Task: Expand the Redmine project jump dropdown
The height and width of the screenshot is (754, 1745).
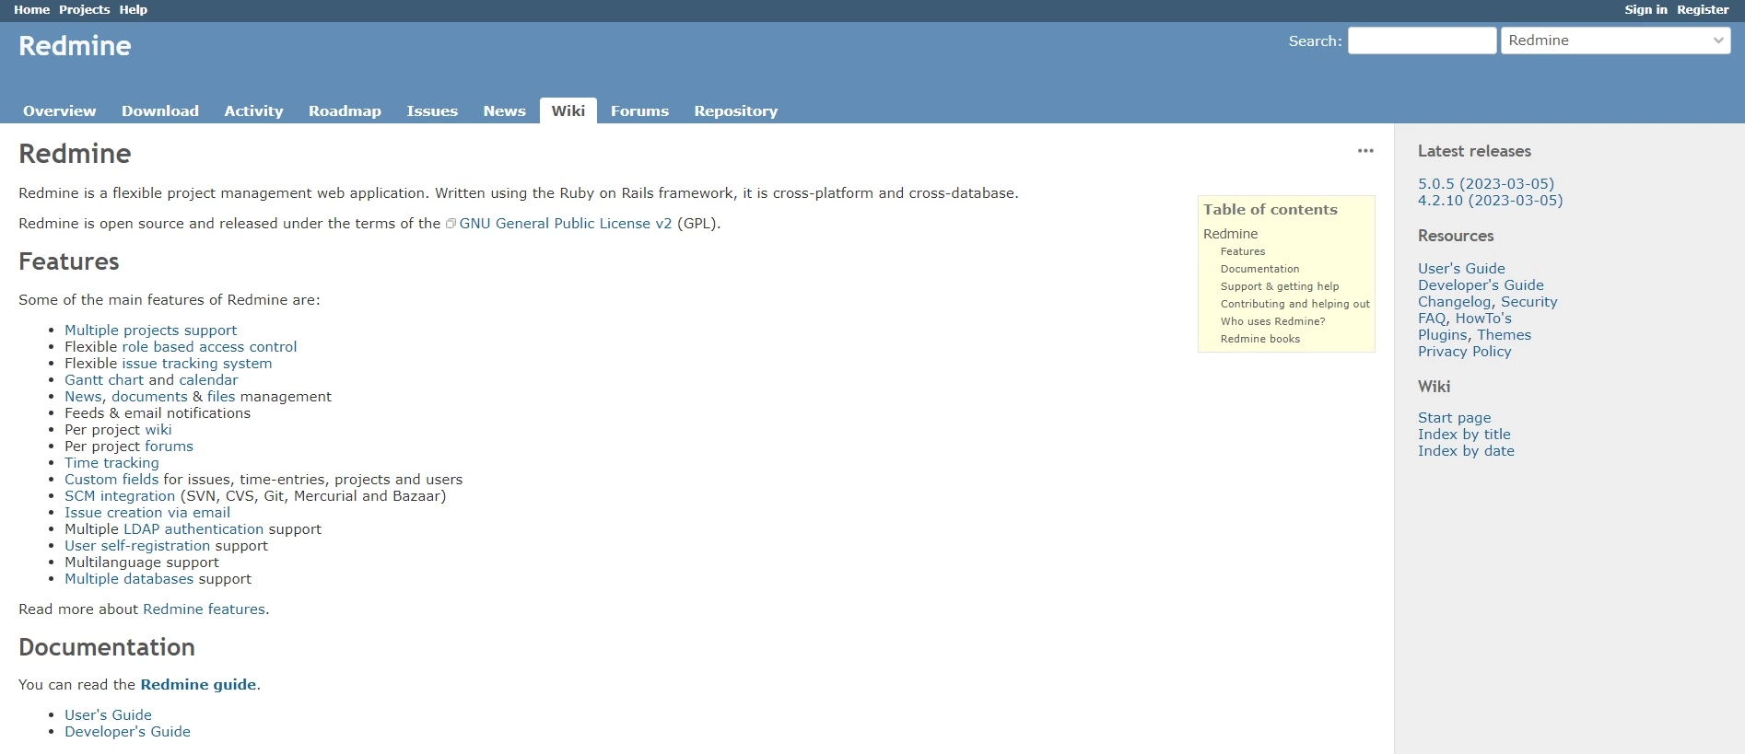Action: click(x=1614, y=41)
